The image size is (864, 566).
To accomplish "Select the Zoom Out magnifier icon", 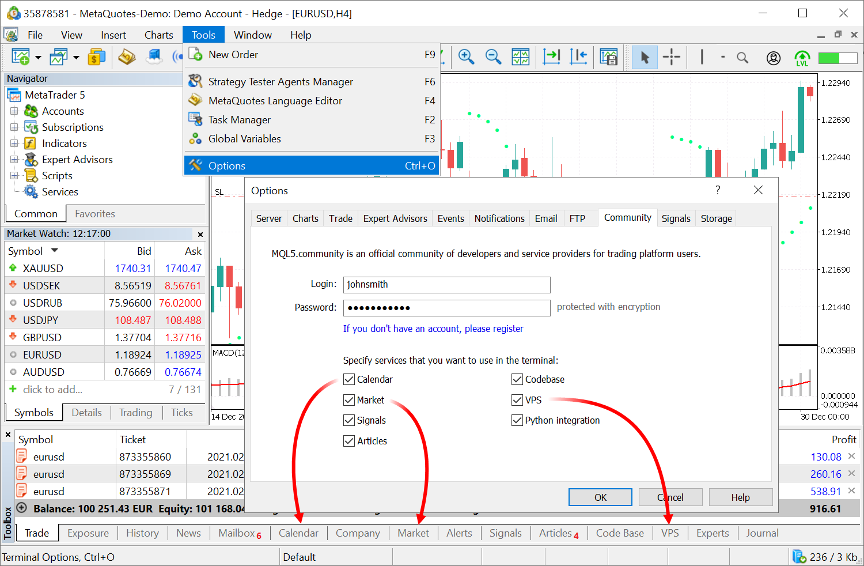I will click(x=494, y=57).
